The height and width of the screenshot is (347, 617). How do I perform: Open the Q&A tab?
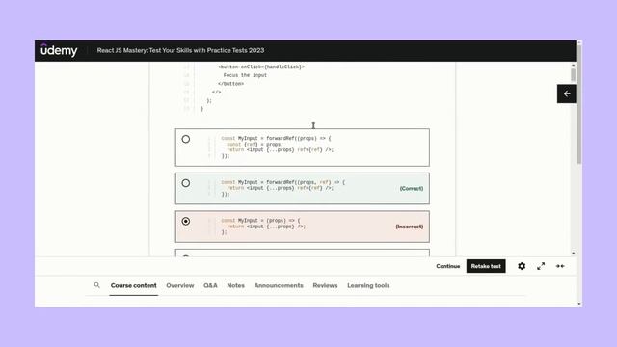coord(210,285)
